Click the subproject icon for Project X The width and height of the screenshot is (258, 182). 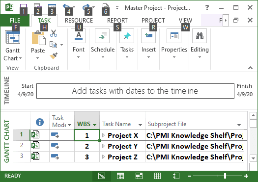click(x=35, y=135)
